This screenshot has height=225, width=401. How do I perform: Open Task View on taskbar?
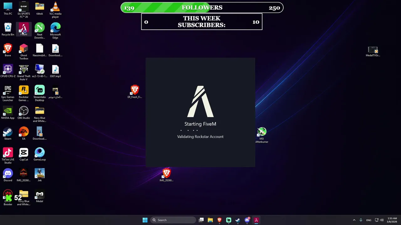(x=201, y=220)
